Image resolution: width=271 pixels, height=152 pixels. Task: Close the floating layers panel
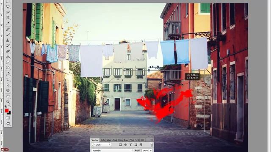[x=152, y=137]
